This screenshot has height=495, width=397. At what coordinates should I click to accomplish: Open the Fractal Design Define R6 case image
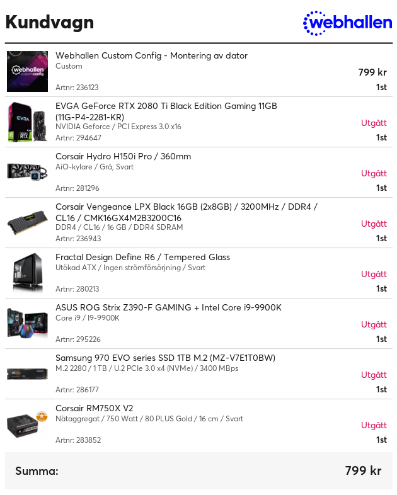pos(28,273)
